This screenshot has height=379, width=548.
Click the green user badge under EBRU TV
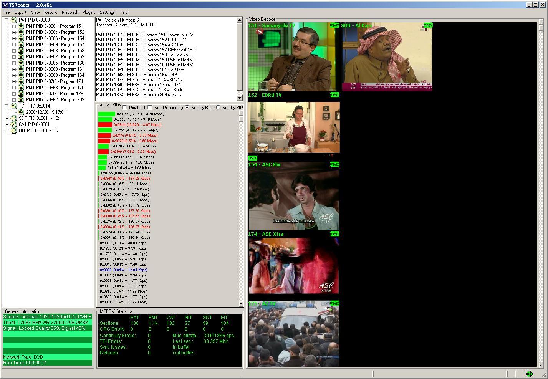[x=253, y=158]
